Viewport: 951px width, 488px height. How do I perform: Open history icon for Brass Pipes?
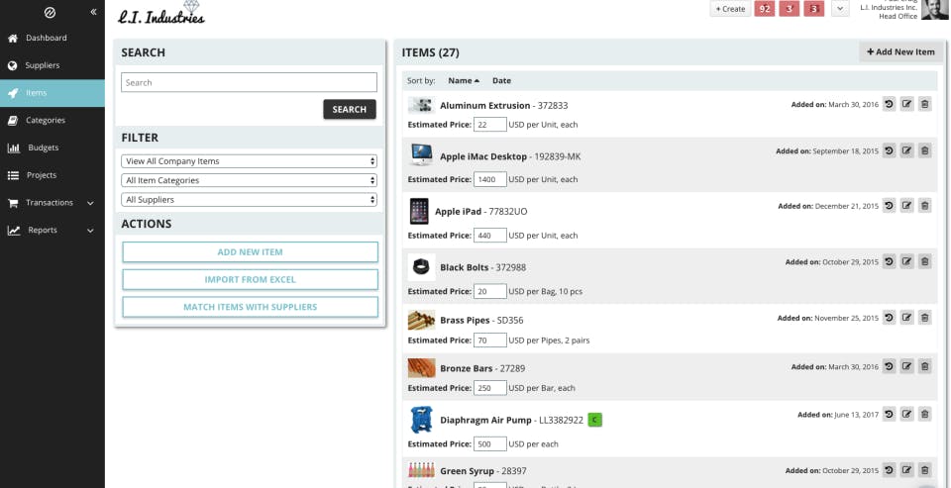(x=890, y=317)
